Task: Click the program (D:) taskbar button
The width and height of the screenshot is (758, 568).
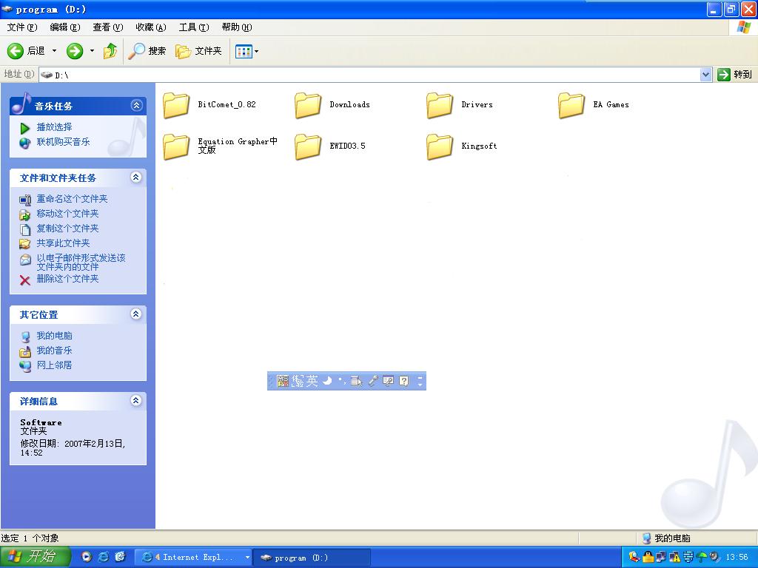Action: tap(312, 558)
